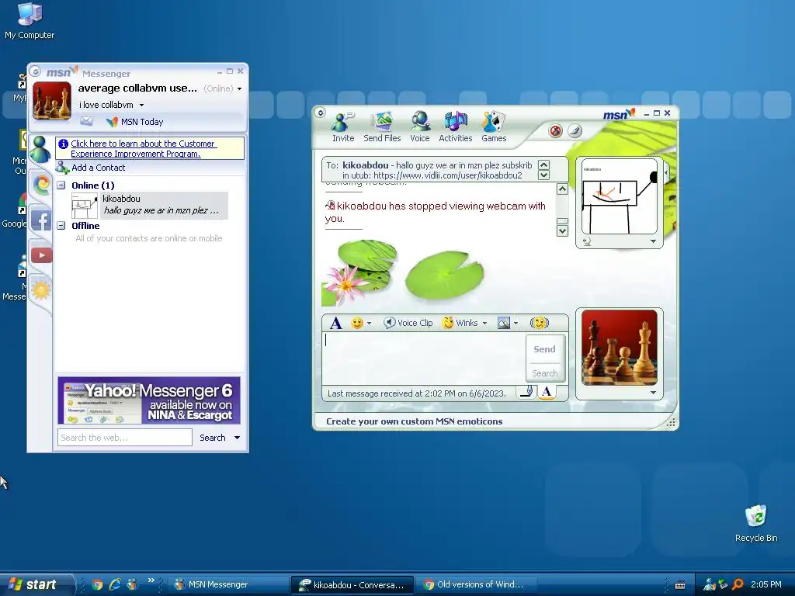This screenshot has height=596, width=795.
Task: Toggle menu bar button in conversation window
Action: pyautogui.click(x=320, y=113)
